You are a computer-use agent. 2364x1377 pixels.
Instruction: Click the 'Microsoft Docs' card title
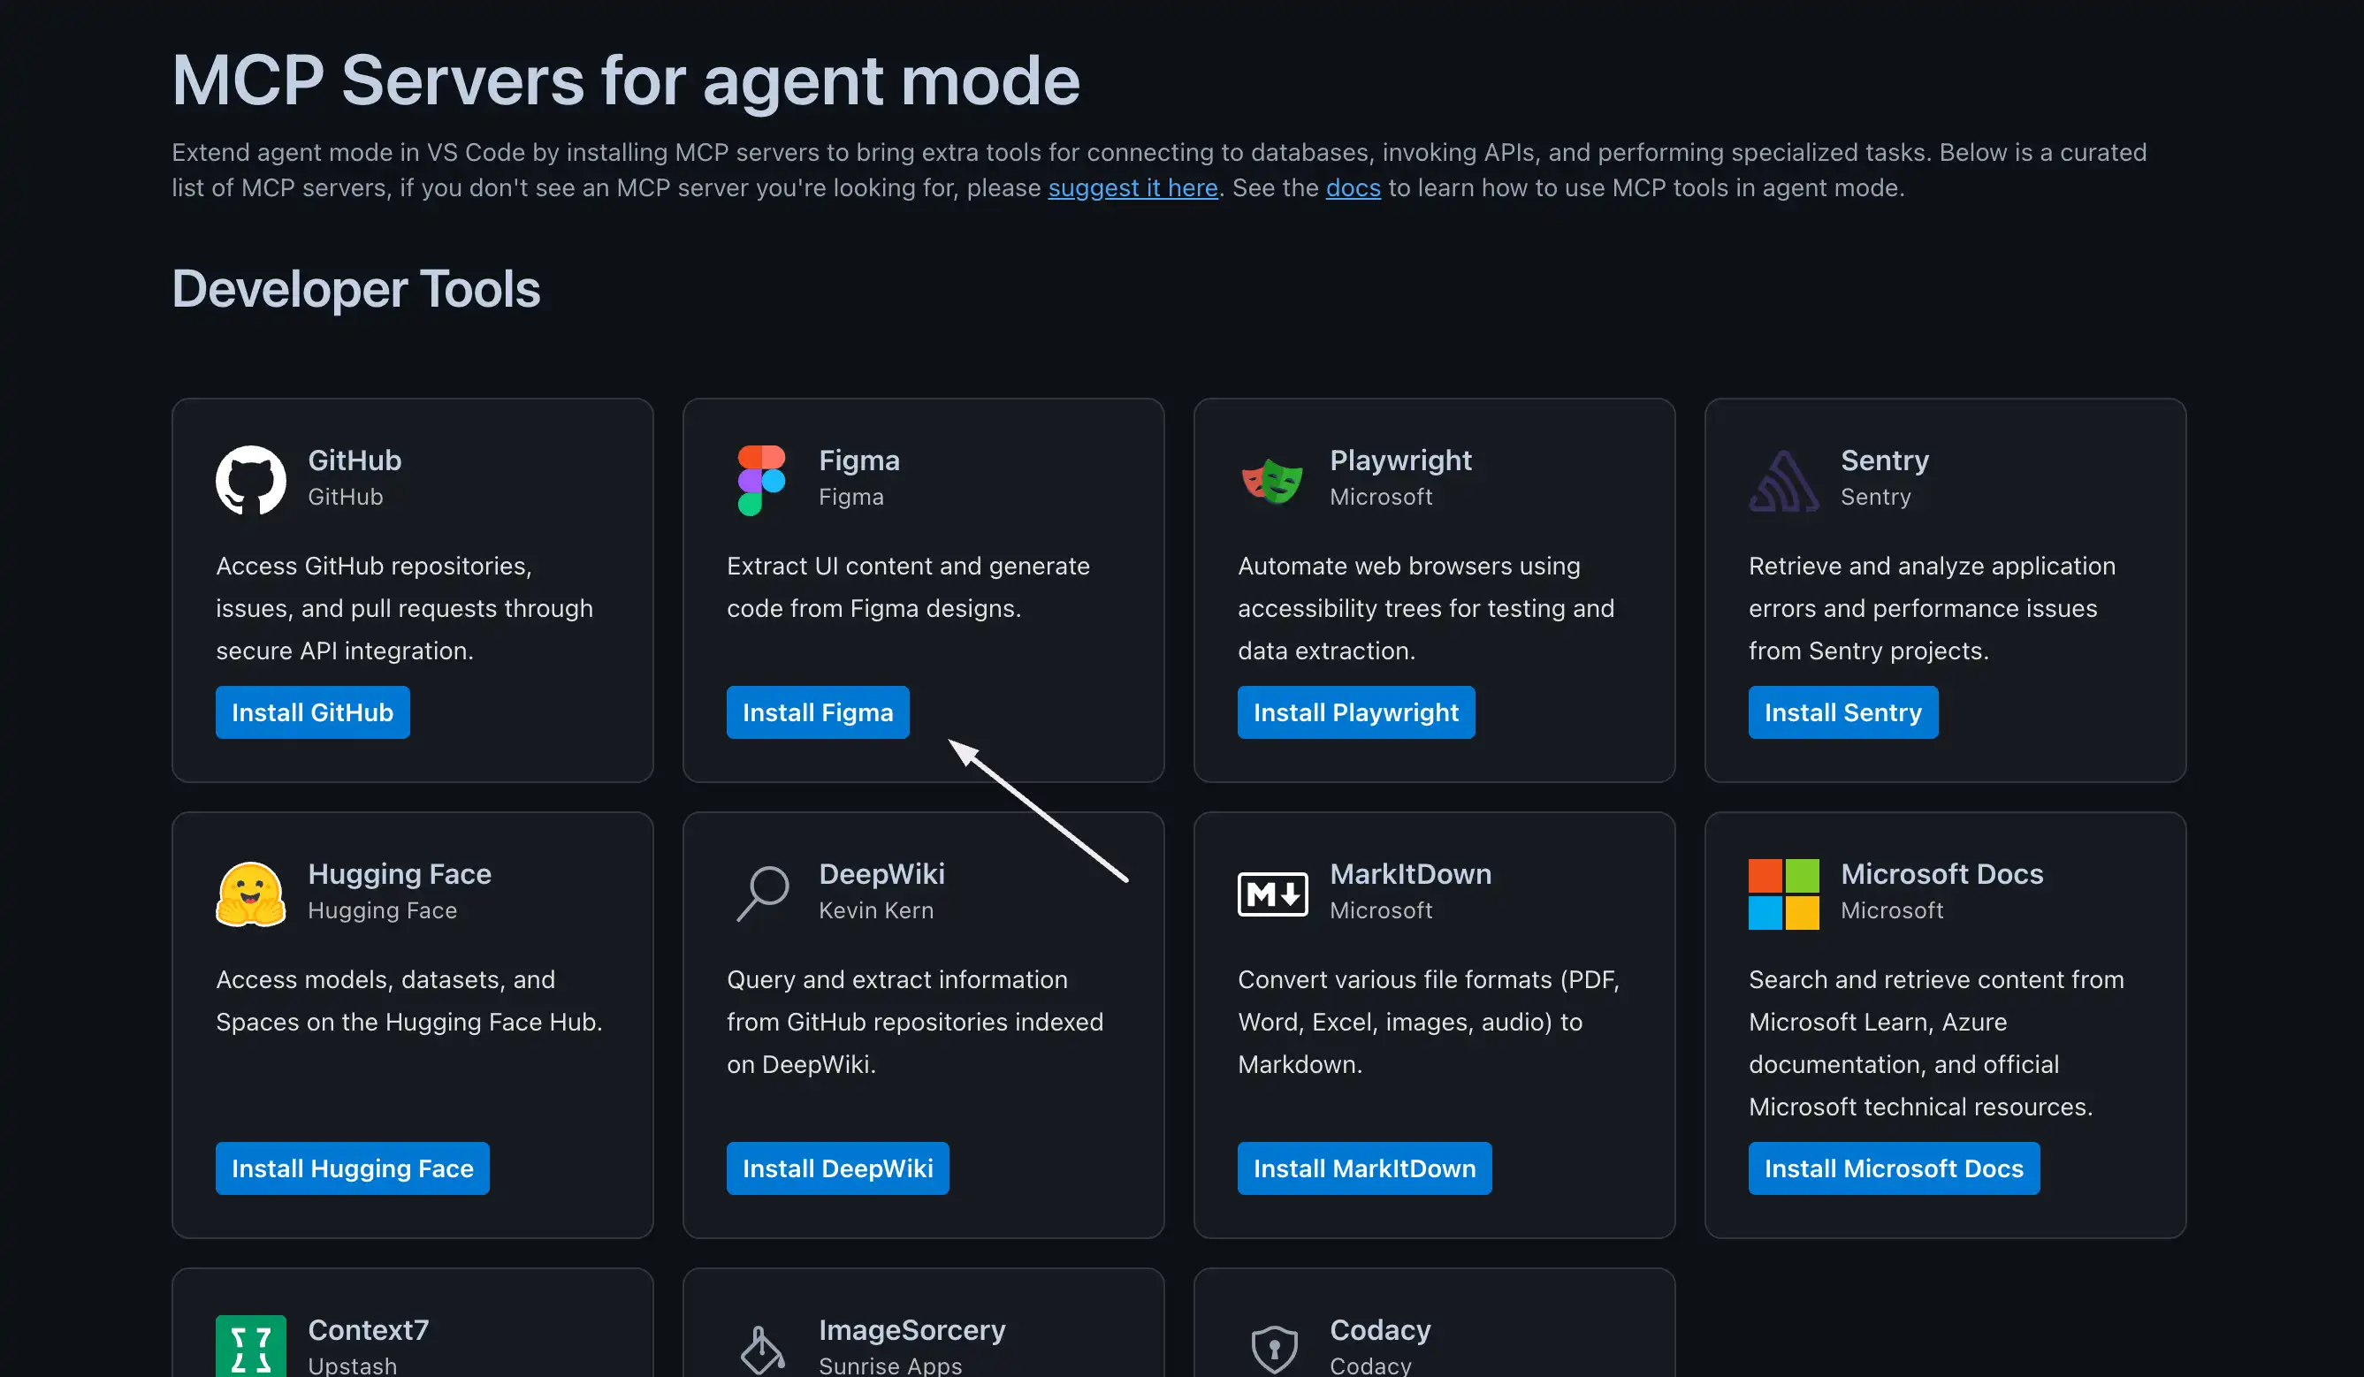[1941, 874]
